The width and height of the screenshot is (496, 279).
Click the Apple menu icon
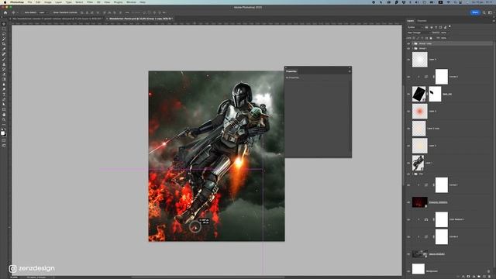[5, 2]
